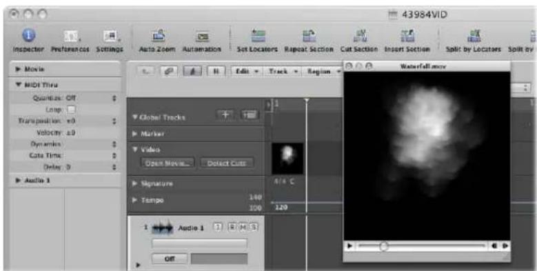Step backward one frame in the movie window
Image resolution: width=537 pixels, height=271 pixels.
point(494,245)
